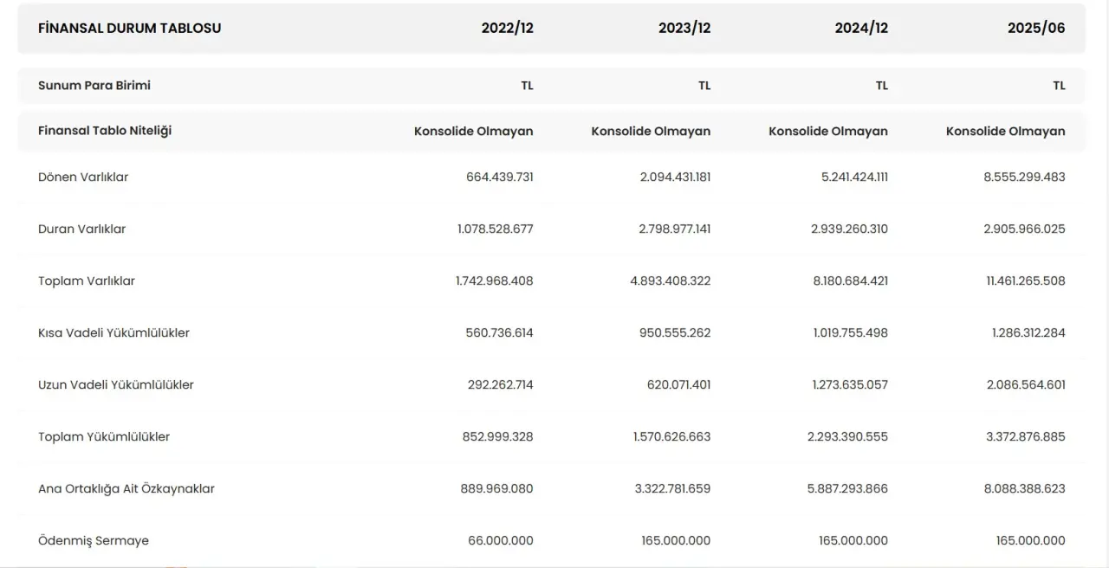Click the Toplam Yükümlülükler row label

point(104,436)
